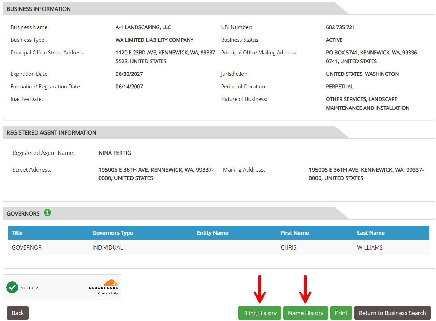
Task: Click the INDIVIDUAL governors type cell
Action: (108, 247)
